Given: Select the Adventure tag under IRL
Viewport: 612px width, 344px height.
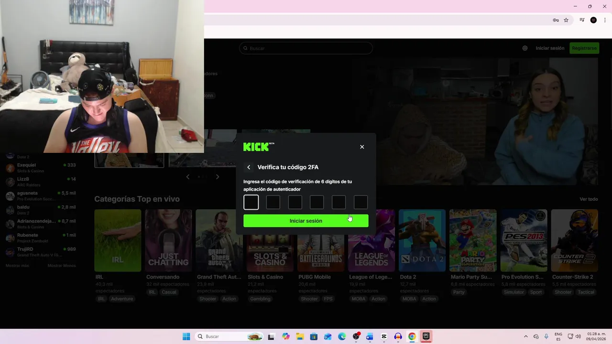Looking at the screenshot, I should tap(122, 299).
